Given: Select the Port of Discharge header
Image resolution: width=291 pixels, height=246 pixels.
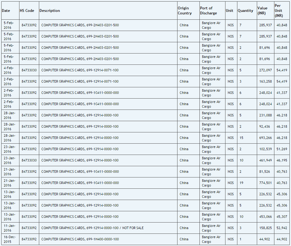Looking at the screenshot, I should 209,11.
